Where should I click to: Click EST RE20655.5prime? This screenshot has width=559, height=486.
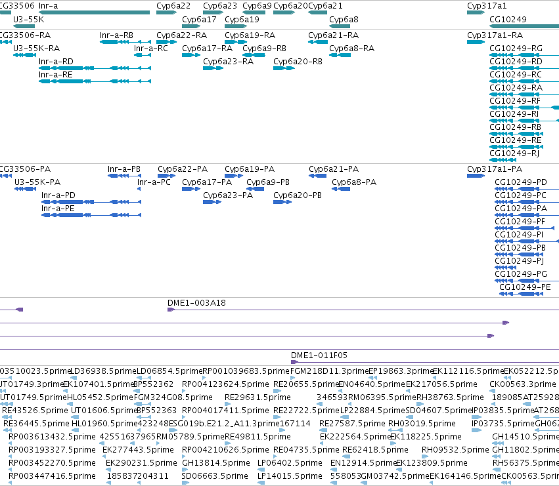tap(277, 391)
